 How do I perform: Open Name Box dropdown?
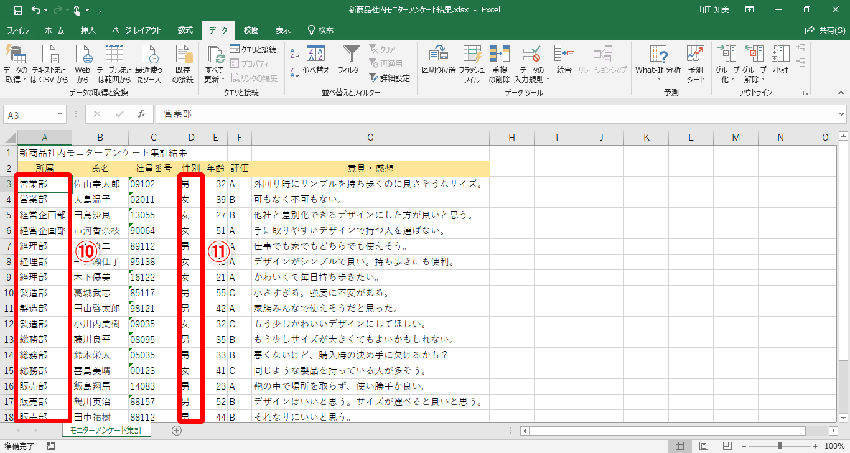point(60,114)
